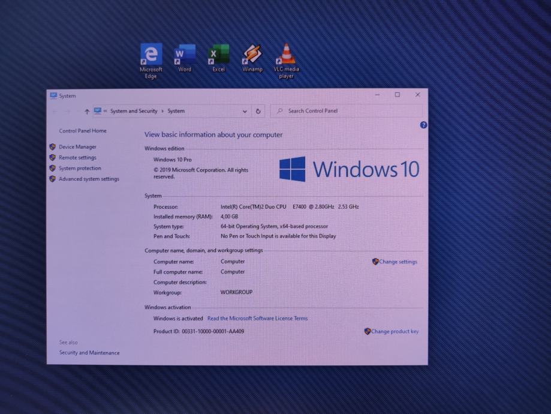Click the 'Windows is activated' status text
Screen dimensions: 551x414
point(178,319)
